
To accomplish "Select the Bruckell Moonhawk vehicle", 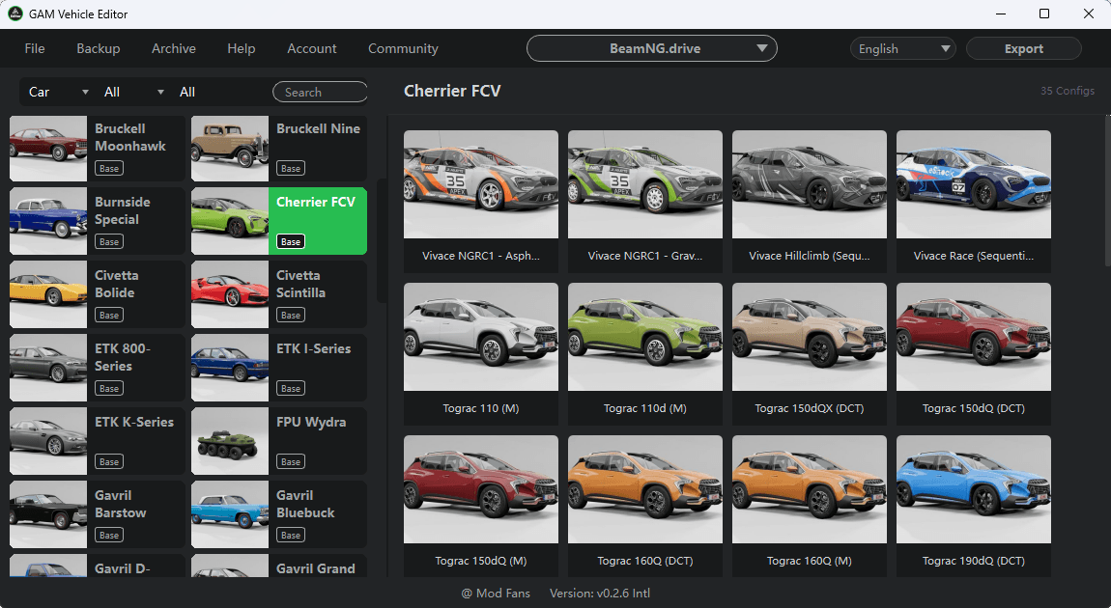I will (x=97, y=149).
